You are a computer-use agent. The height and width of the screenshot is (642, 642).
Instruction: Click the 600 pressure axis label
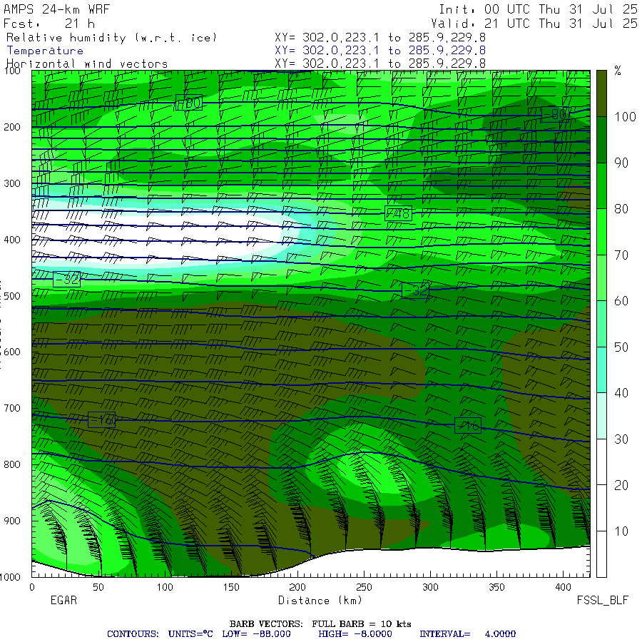(12, 352)
